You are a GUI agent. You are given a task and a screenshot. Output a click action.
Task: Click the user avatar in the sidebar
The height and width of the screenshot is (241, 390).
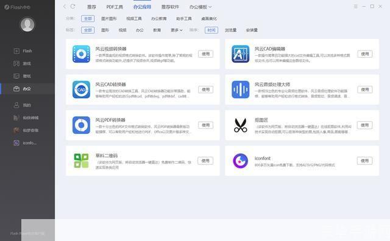coord(27,24)
